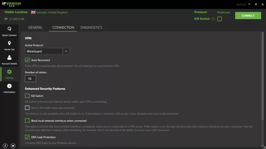Uncheck DNS Leak Protection
266x149 pixels.
tap(27, 137)
